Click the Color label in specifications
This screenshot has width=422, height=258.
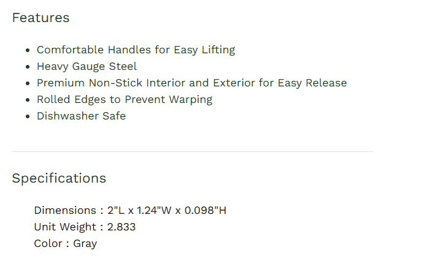tap(48, 243)
